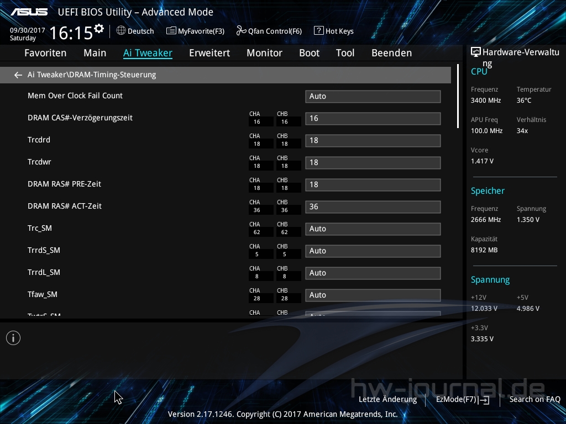Click the +12V reading 12.033 V
The width and height of the screenshot is (566, 424).
click(484, 309)
